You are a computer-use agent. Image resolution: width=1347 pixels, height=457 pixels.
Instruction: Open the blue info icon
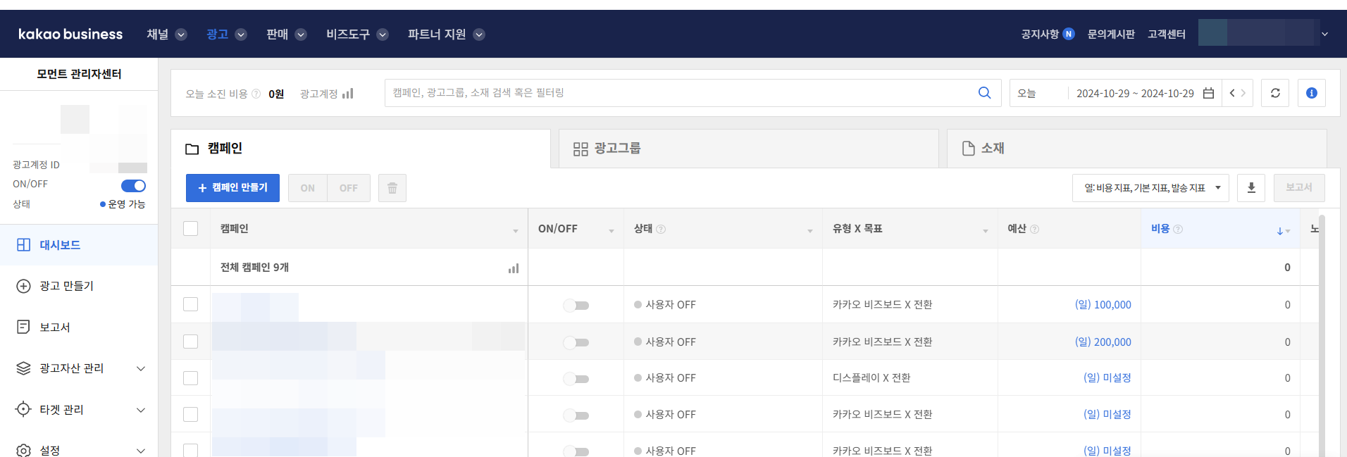[x=1312, y=93]
